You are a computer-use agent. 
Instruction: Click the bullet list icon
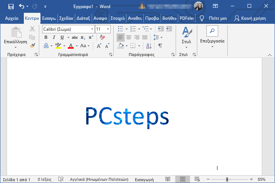pyautogui.click(x=121, y=29)
